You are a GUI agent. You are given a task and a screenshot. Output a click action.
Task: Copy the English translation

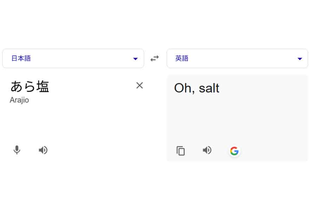coord(180,151)
